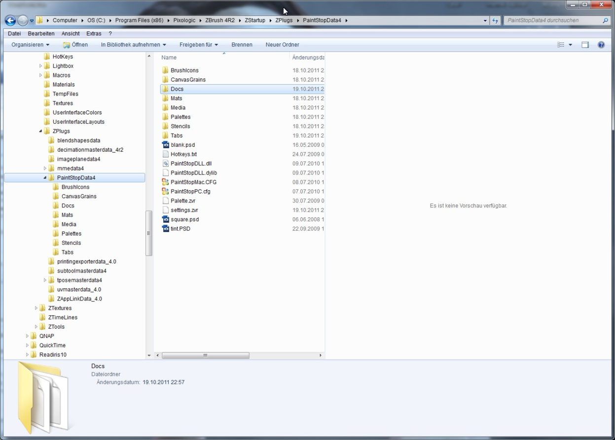
Task: Open the Ansicht menu
Action: [70, 33]
